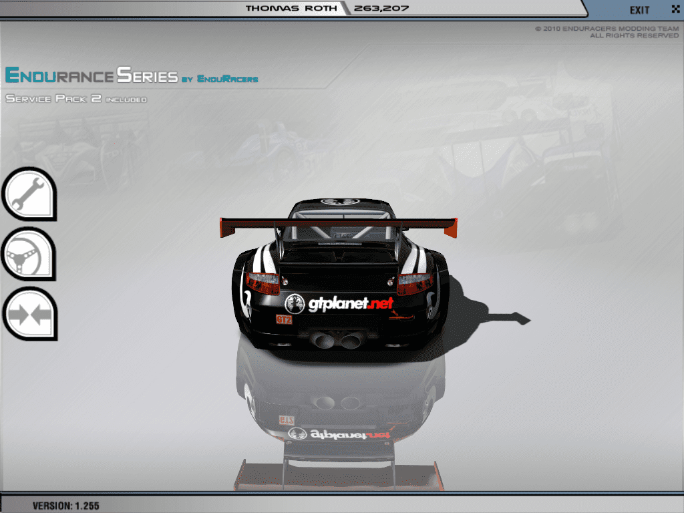This screenshot has height=513, width=684.
Task: Click the EXIT button
Action: [639, 10]
